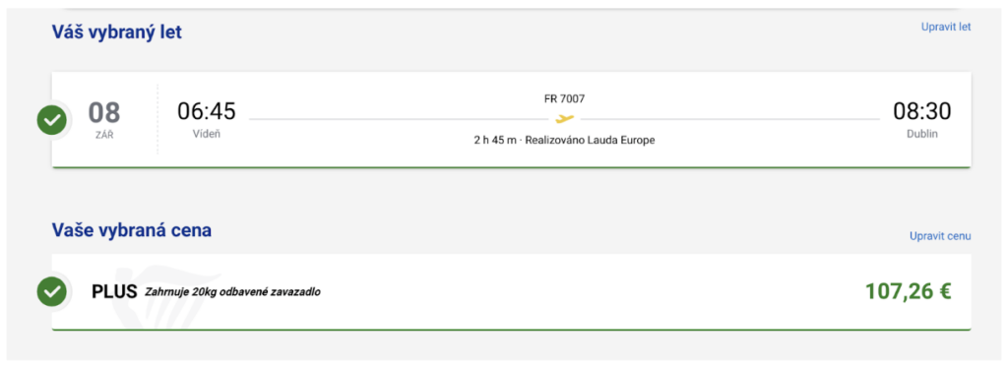Click the 06:45 departure time
The image size is (1008, 367).
[x=207, y=111]
